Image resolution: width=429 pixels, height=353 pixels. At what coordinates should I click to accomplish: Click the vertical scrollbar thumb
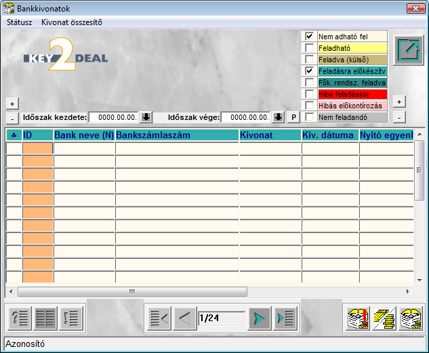[x=419, y=170]
